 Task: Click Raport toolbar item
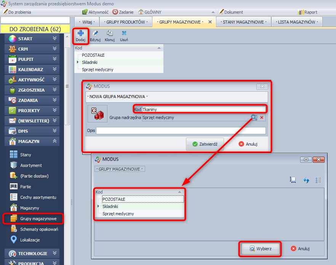(x=307, y=12)
